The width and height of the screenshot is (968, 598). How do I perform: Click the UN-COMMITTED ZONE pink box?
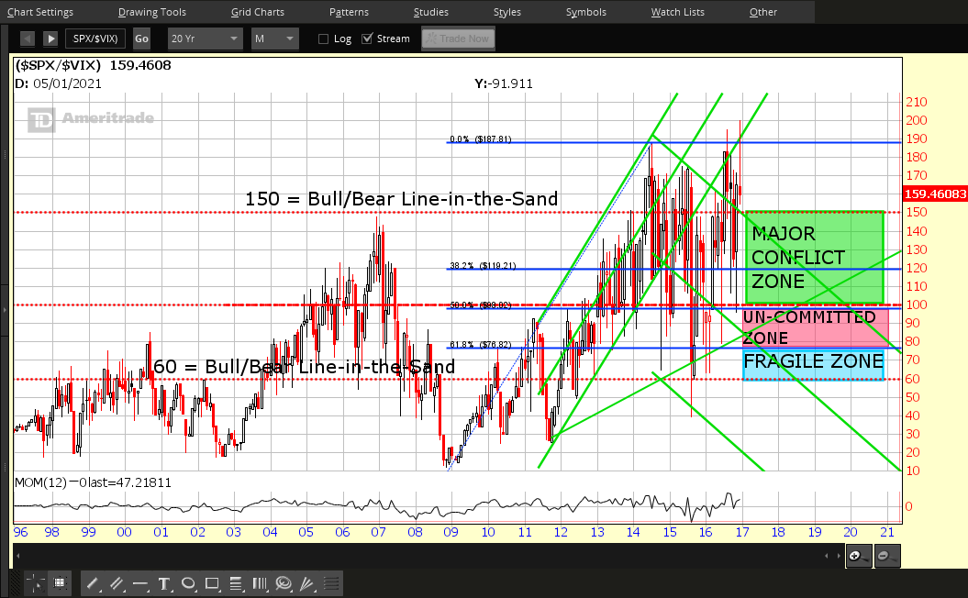(x=815, y=327)
